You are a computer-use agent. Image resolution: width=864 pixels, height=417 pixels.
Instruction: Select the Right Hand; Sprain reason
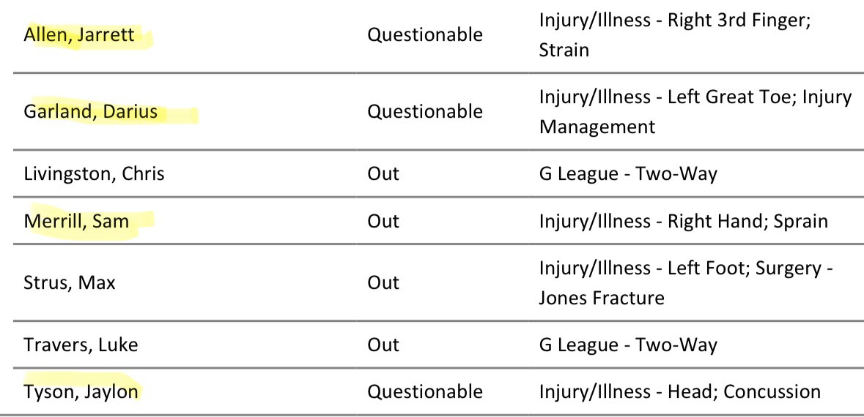tap(683, 221)
